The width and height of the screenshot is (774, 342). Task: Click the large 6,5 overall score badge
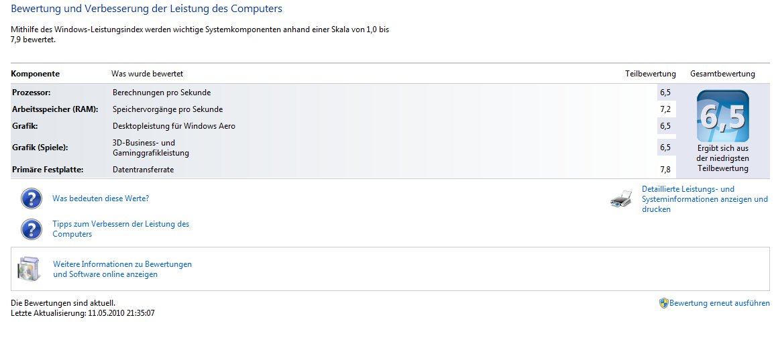[x=722, y=116]
